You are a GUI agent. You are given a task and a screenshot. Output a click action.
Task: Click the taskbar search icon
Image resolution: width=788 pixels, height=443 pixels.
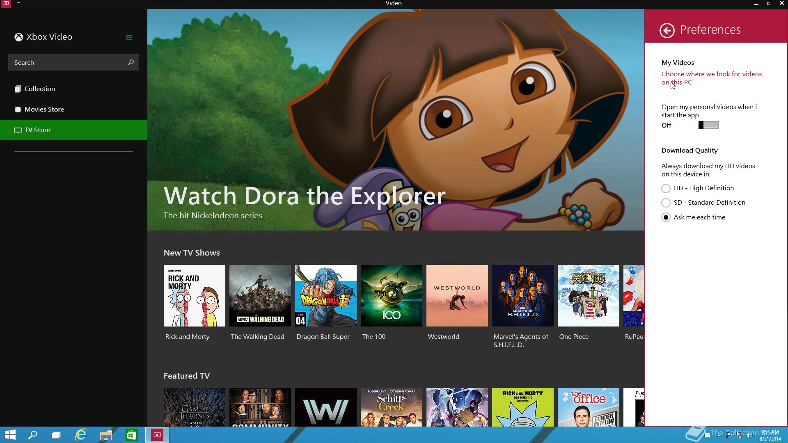click(x=32, y=435)
